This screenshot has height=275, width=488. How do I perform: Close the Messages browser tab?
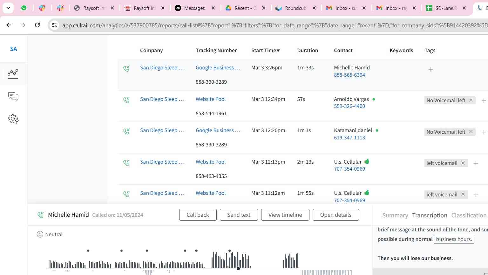[213, 8]
